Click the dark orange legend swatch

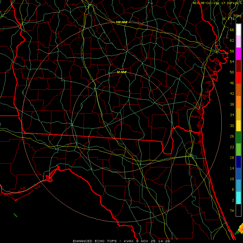tap(238, 90)
